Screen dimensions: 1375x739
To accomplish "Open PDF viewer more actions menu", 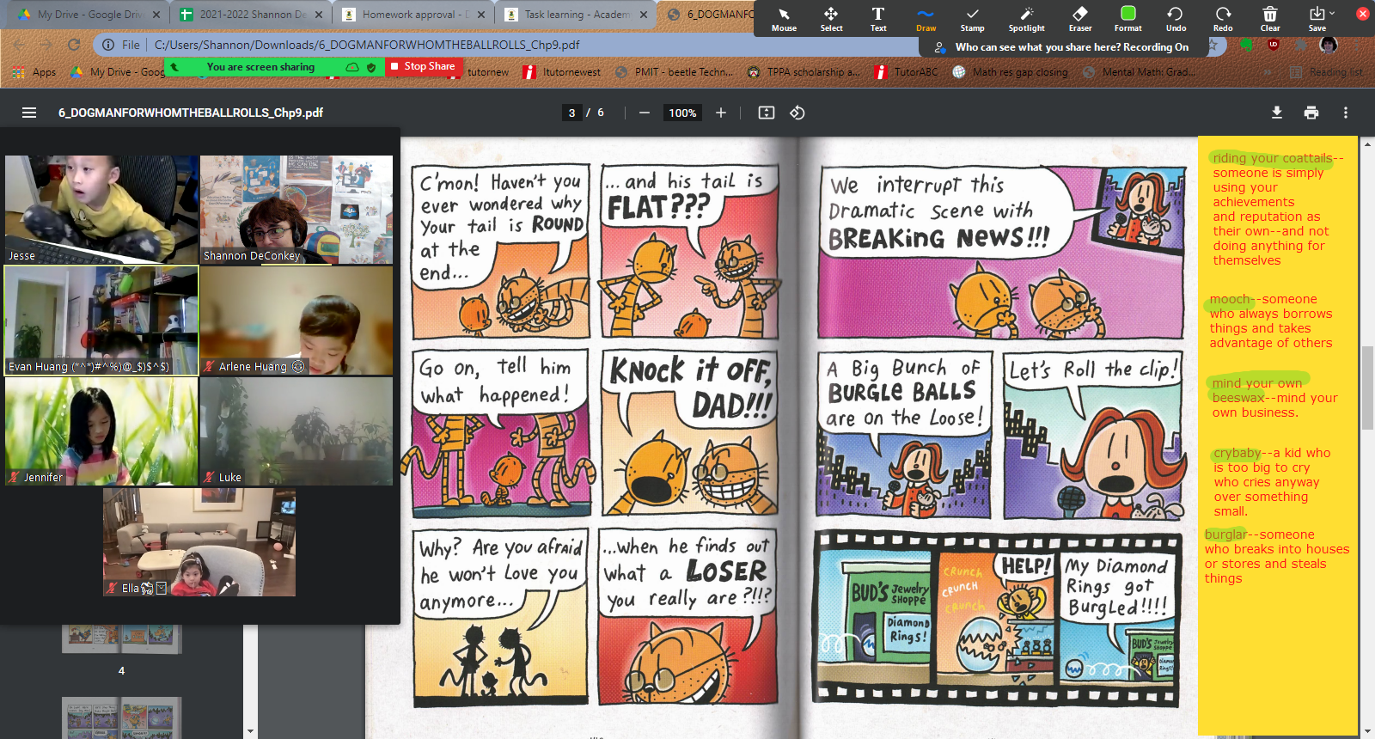I will click(x=1346, y=113).
